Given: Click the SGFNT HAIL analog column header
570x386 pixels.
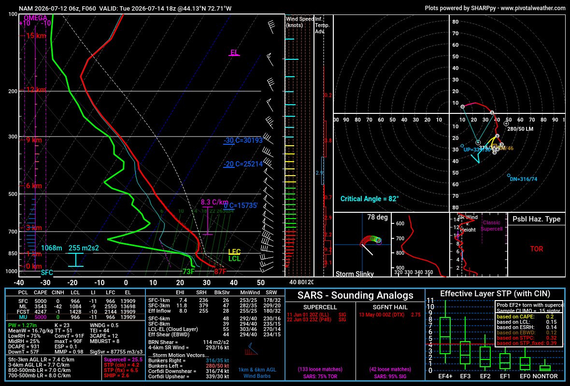Looking at the screenshot, I should pyautogui.click(x=390, y=307).
